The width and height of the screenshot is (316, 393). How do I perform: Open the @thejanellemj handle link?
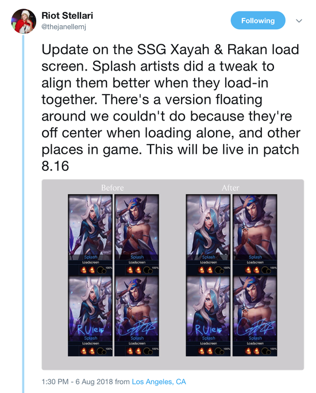[64, 26]
